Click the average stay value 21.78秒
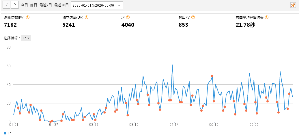This screenshot has width=299, height=137. tap(245, 25)
